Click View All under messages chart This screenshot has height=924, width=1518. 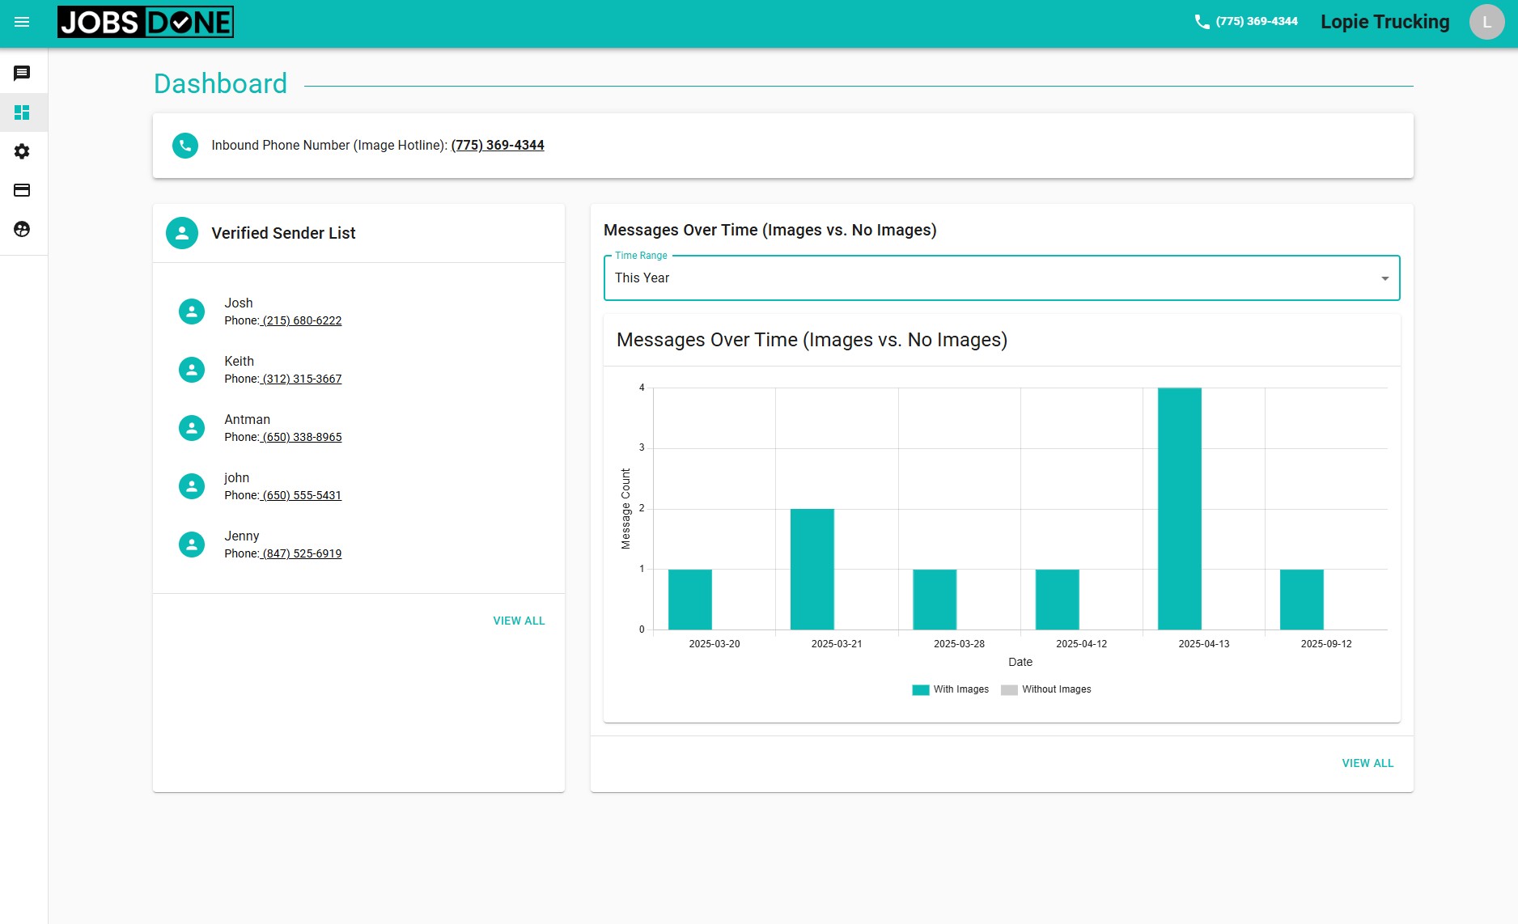click(1367, 763)
